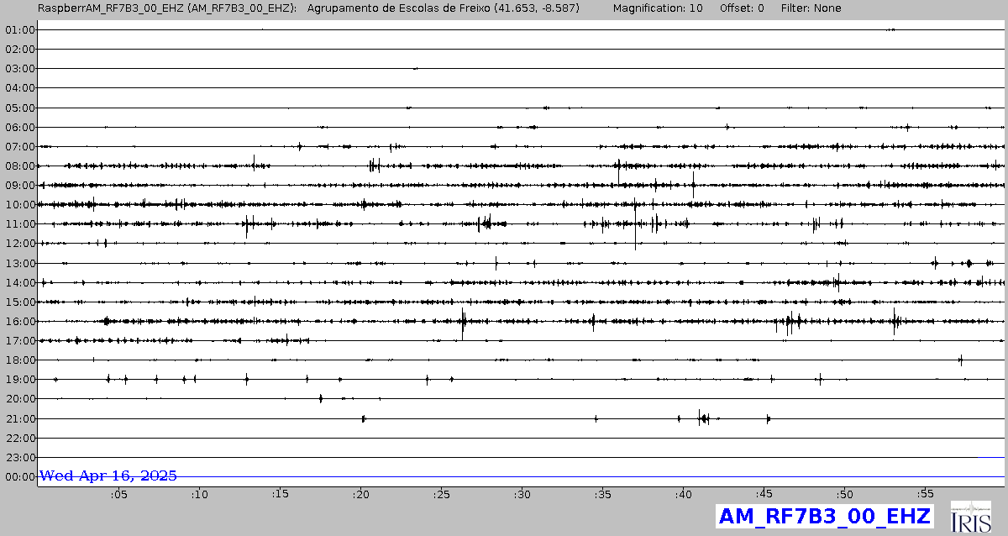Select the 01:00 hour label
1008x536 pixels.
19,30
